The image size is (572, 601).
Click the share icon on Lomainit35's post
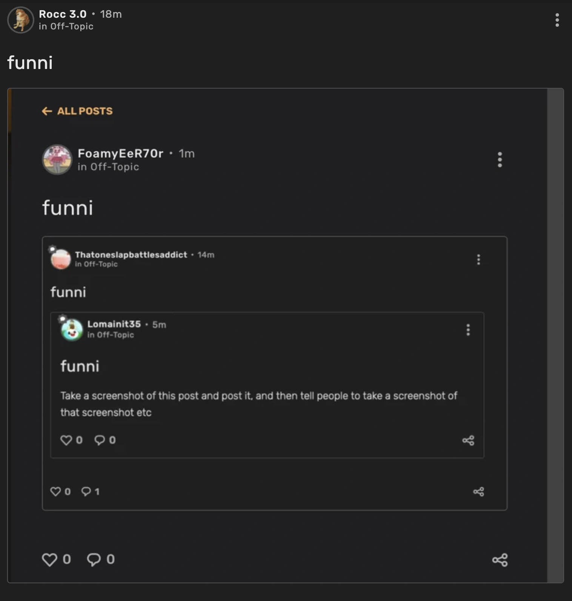pyautogui.click(x=468, y=440)
